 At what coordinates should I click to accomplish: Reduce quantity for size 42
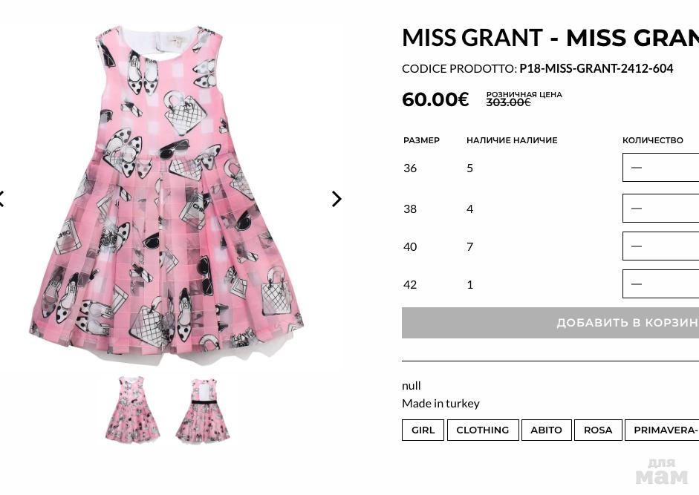[637, 284]
